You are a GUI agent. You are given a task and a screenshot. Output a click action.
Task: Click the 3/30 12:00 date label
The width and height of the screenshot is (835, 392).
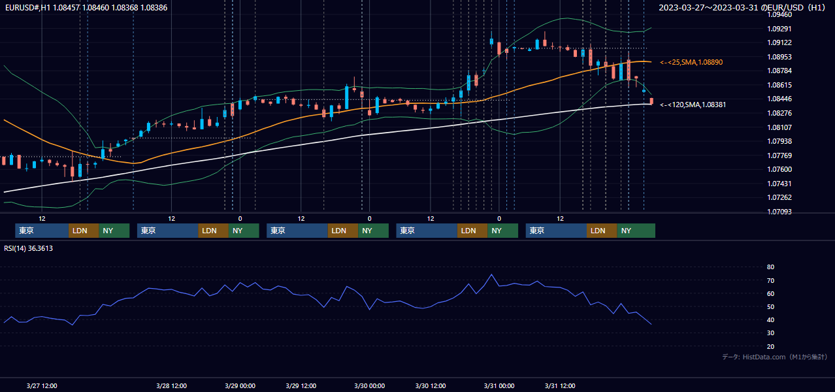point(431,385)
